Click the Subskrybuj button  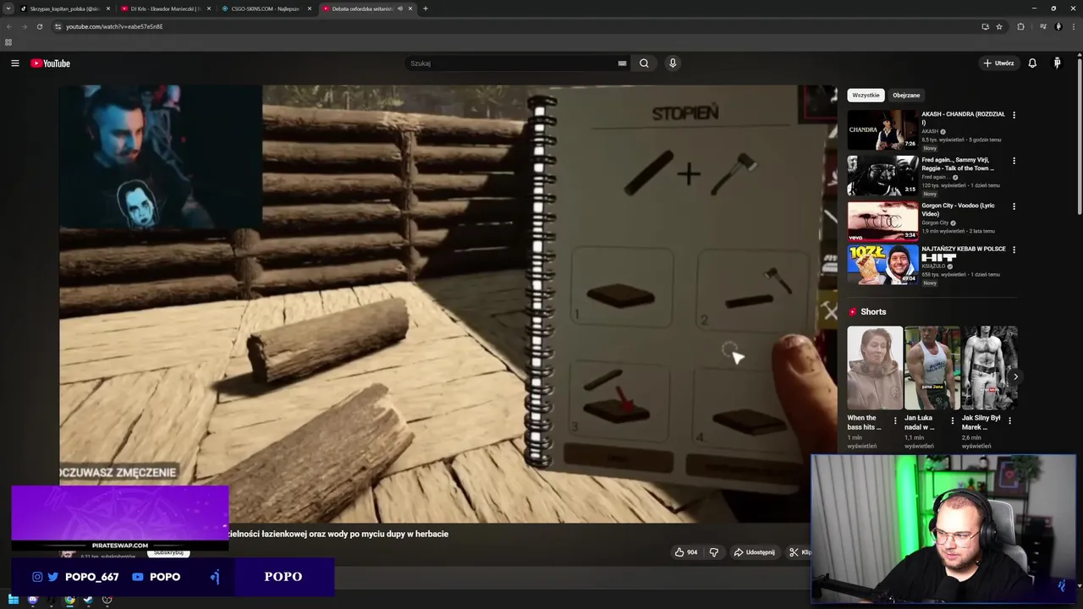168,552
